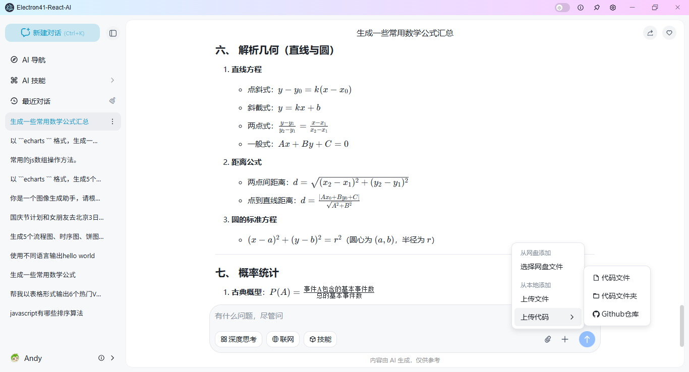The image size is (689, 372).
Task: Click the paperclip attachment icon
Action: click(x=548, y=339)
